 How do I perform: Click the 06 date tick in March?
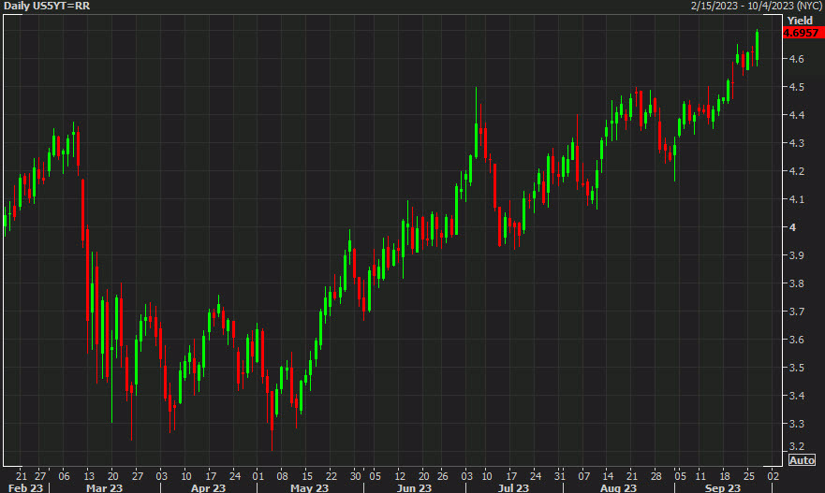point(64,476)
